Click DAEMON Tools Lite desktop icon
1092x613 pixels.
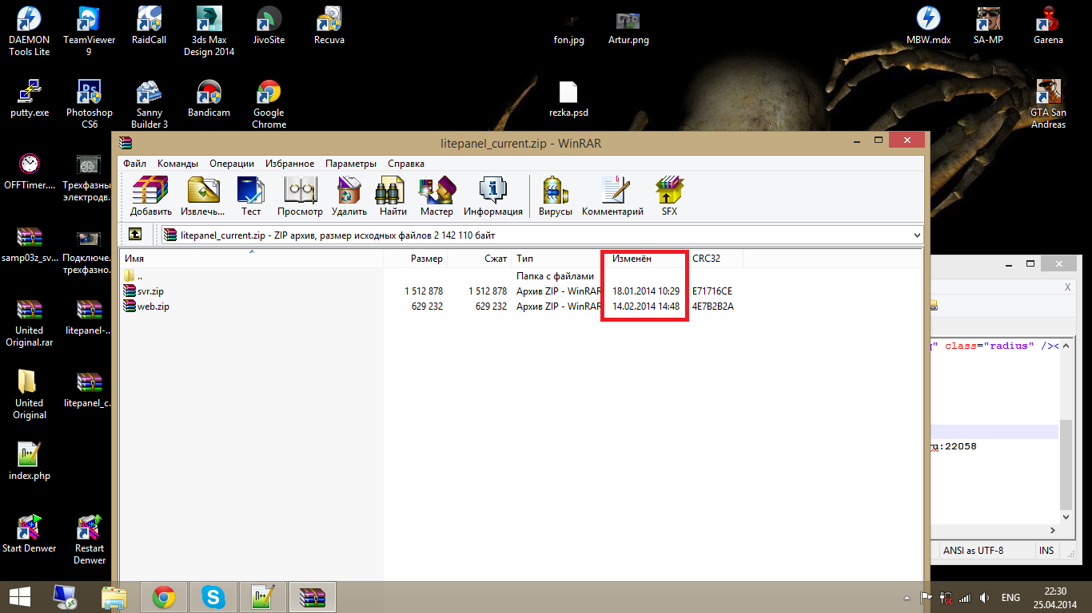click(30, 31)
